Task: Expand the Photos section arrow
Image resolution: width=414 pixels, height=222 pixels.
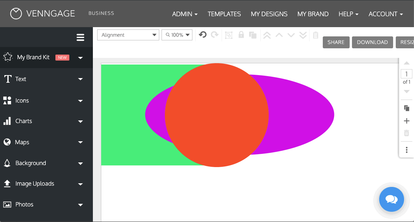Action: pos(80,205)
